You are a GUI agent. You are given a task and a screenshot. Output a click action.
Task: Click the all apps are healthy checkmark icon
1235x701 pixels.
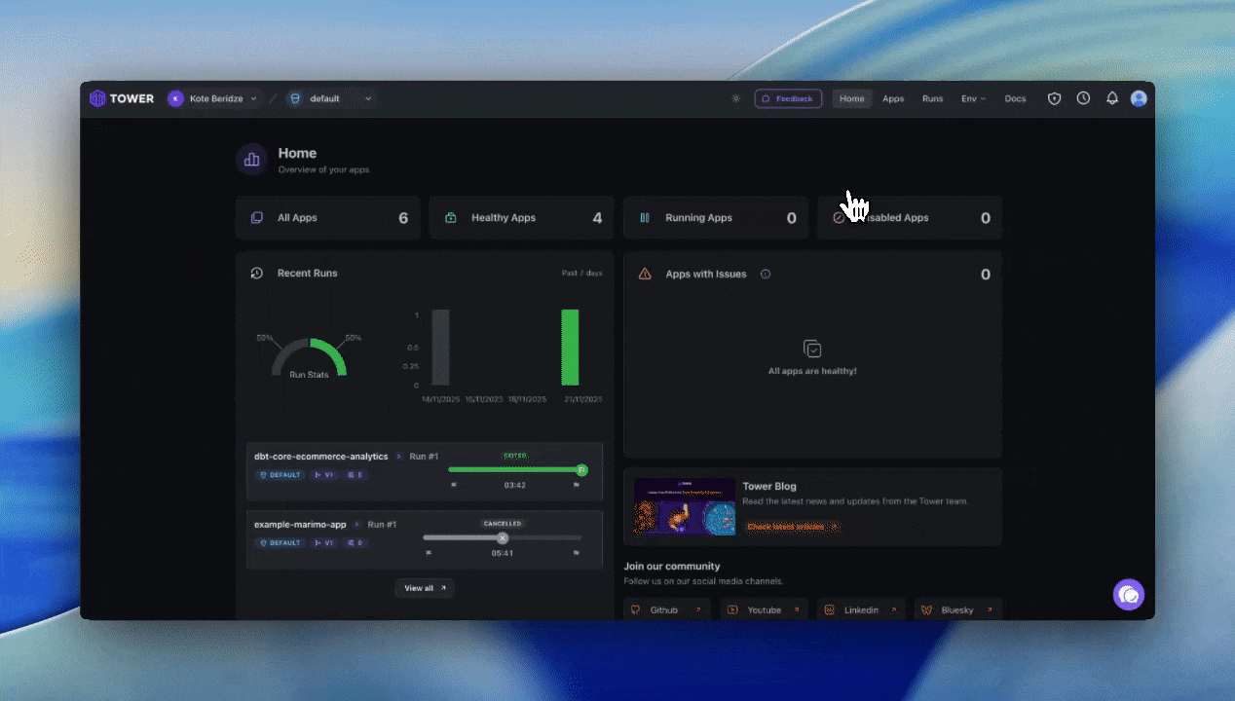tap(812, 349)
